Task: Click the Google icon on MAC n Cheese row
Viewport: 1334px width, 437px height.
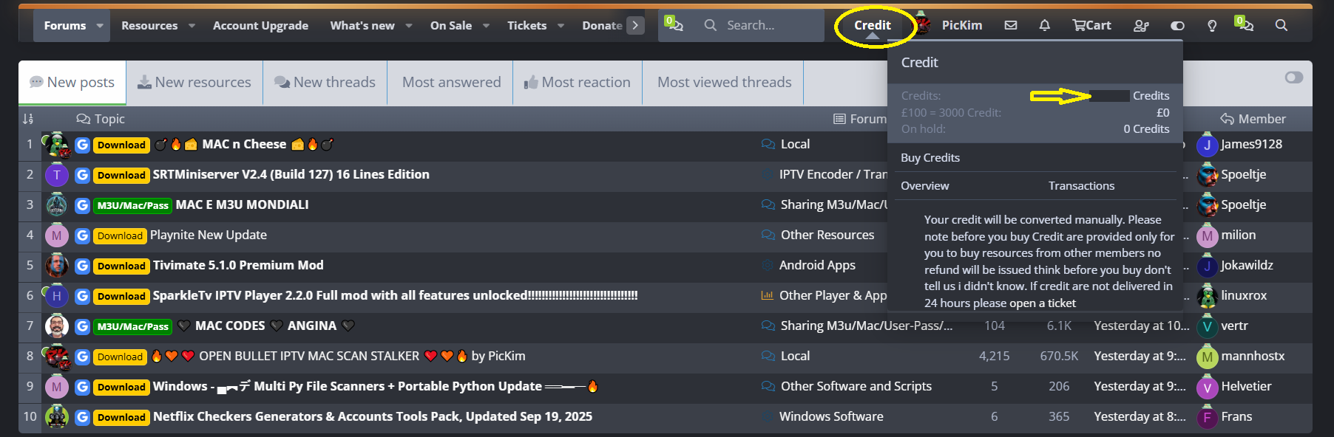Action: [82, 145]
